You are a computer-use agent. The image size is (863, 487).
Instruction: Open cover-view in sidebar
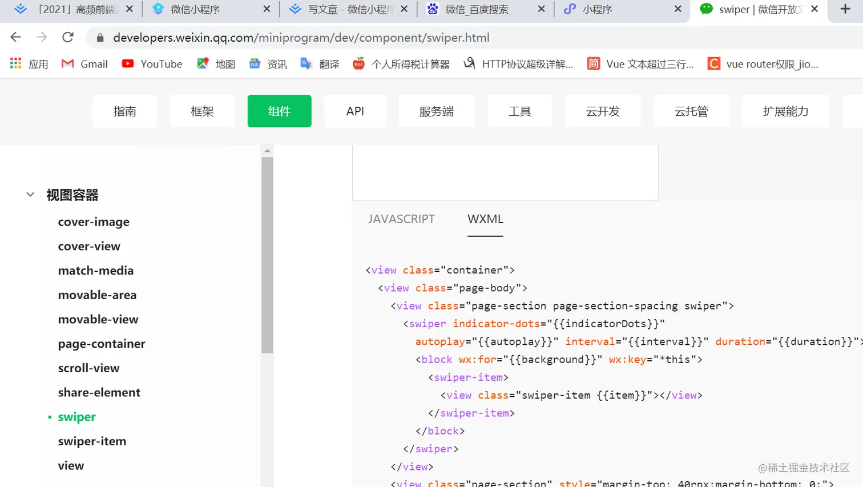click(89, 246)
